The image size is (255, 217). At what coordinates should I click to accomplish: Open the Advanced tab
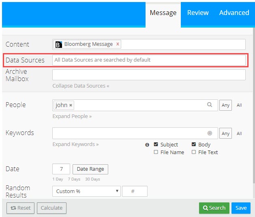coord(234,13)
